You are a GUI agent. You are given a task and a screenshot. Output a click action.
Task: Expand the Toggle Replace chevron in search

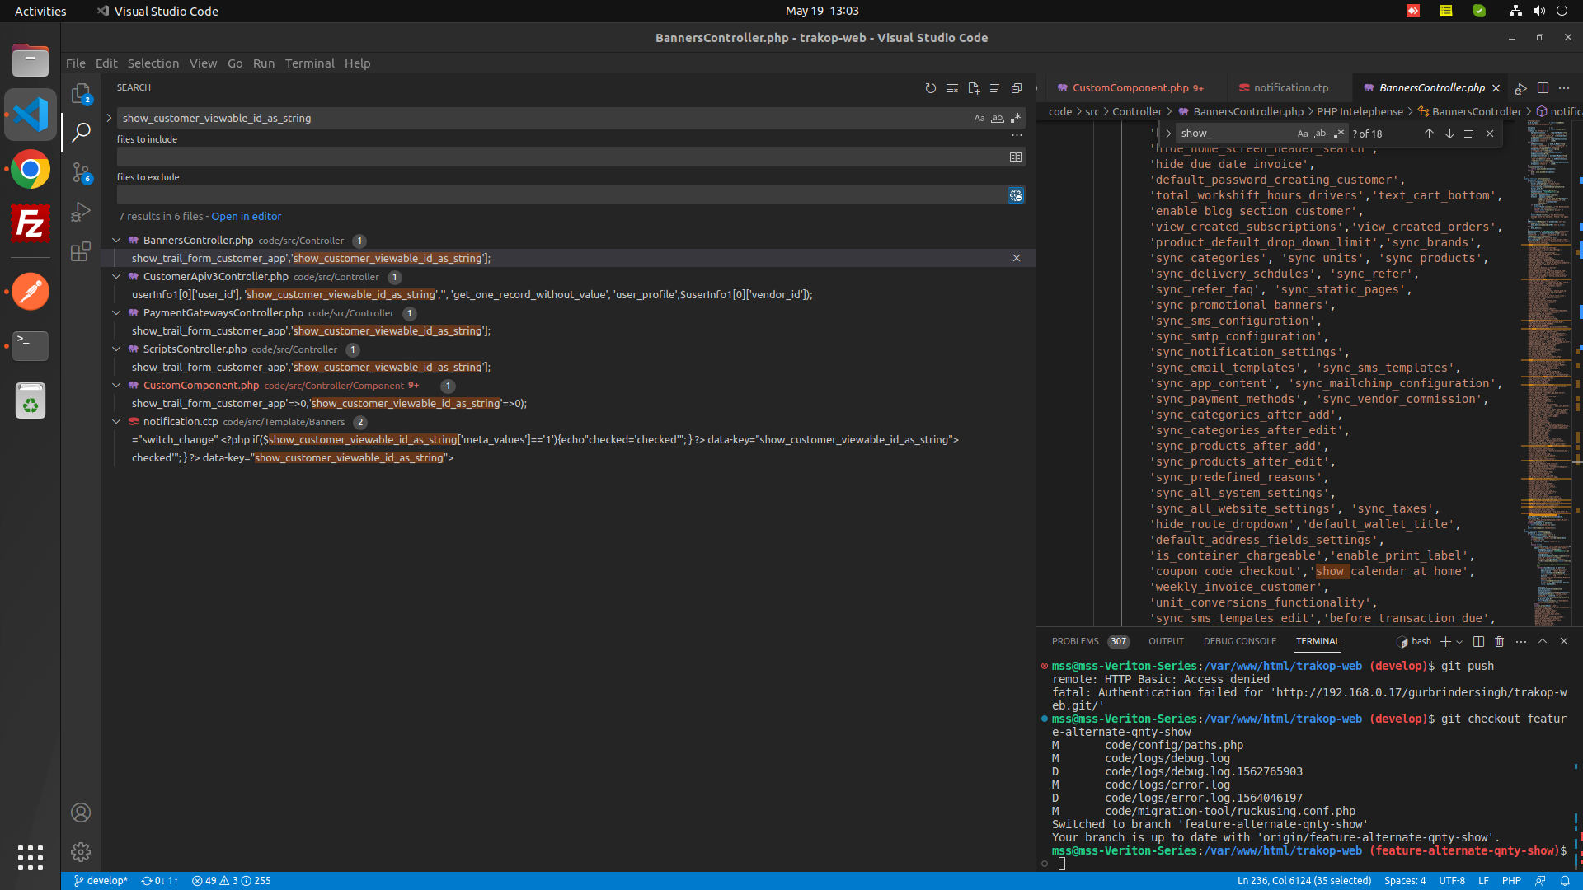(x=109, y=118)
